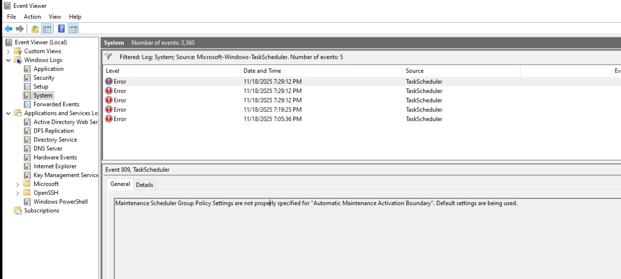Switch to the Details tab
This screenshot has height=279, width=621.
click(x=144, y=185)
